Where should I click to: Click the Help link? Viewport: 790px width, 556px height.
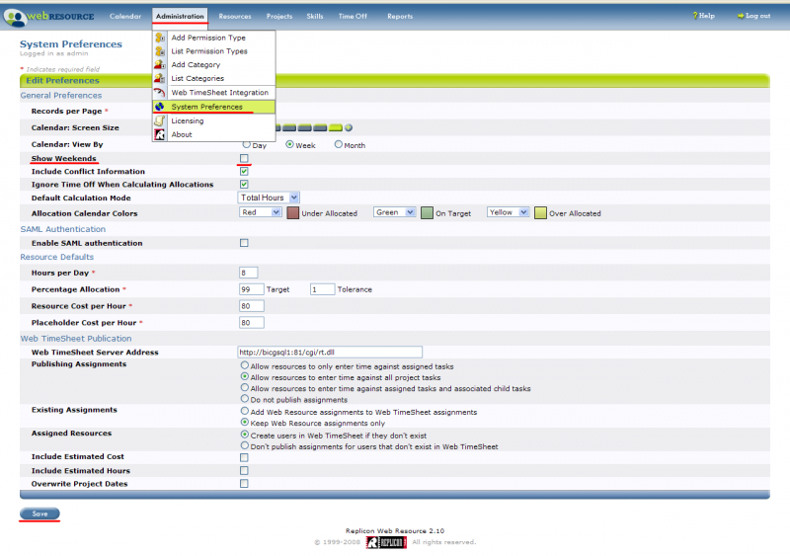point(706,16)
